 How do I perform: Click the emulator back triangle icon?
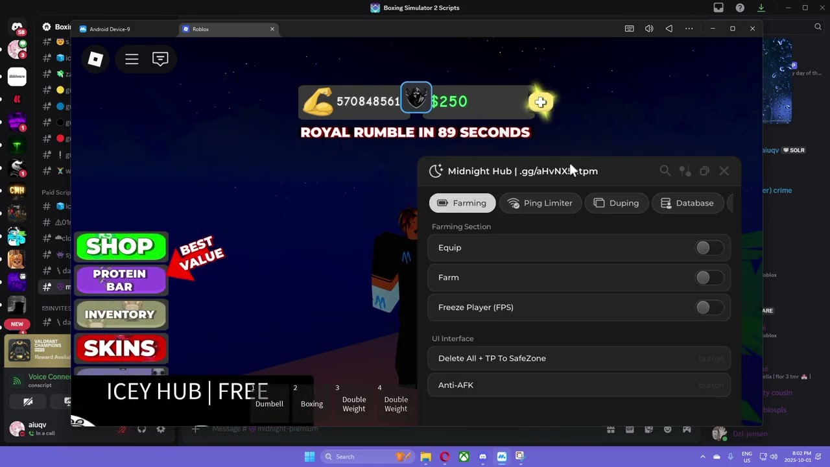pos(669,29)
